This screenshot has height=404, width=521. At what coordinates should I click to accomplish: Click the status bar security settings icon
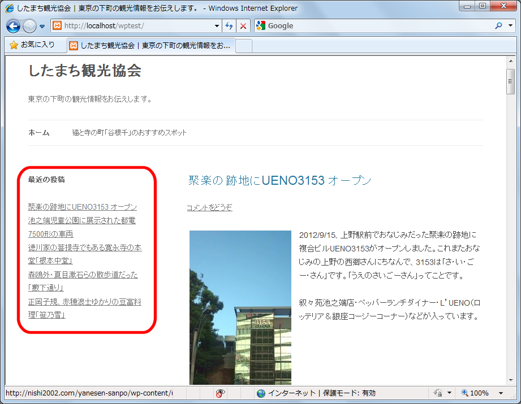point(438,393)
